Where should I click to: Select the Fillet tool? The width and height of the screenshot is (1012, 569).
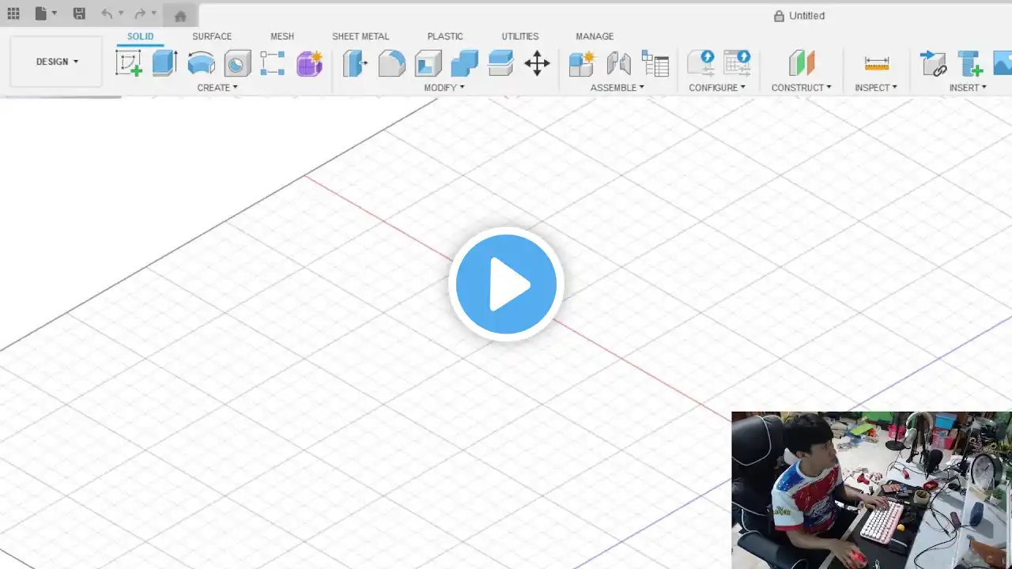(x=391, y=63)
